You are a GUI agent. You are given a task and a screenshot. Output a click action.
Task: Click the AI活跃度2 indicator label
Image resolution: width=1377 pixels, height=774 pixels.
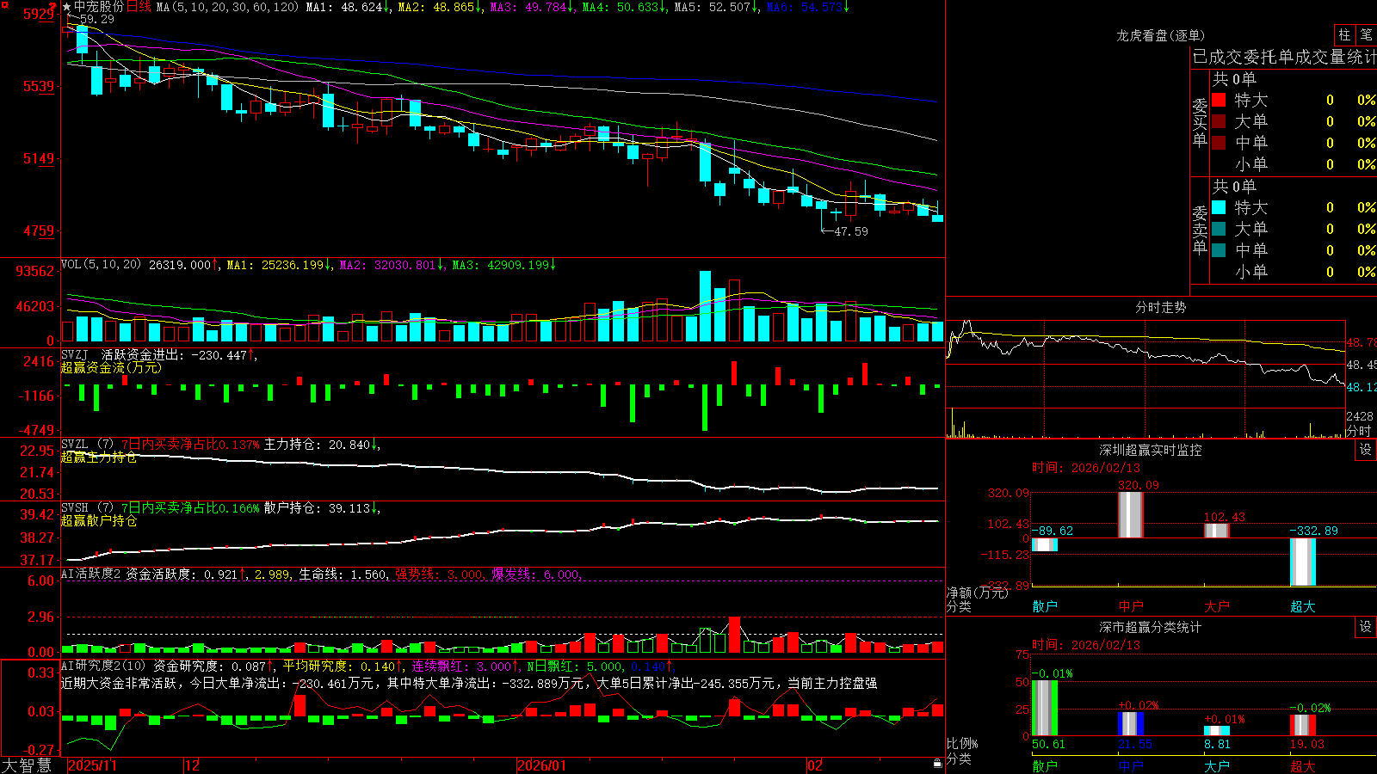pos(91,574)
